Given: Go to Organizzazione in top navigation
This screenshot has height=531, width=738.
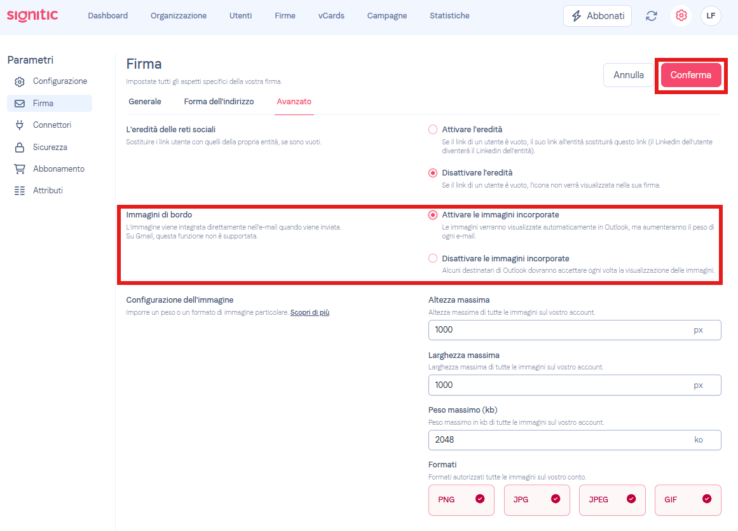Looking at the screenshot, I should click(179, 15).
